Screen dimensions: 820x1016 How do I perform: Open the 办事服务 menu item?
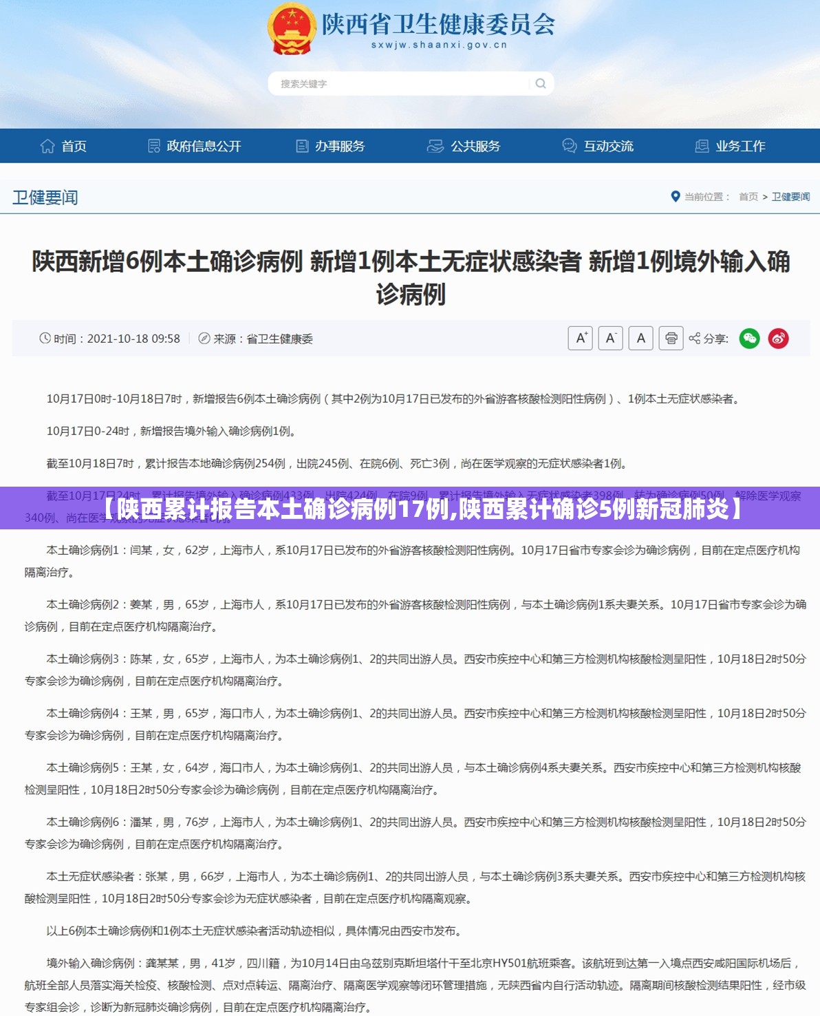point(330,146)
